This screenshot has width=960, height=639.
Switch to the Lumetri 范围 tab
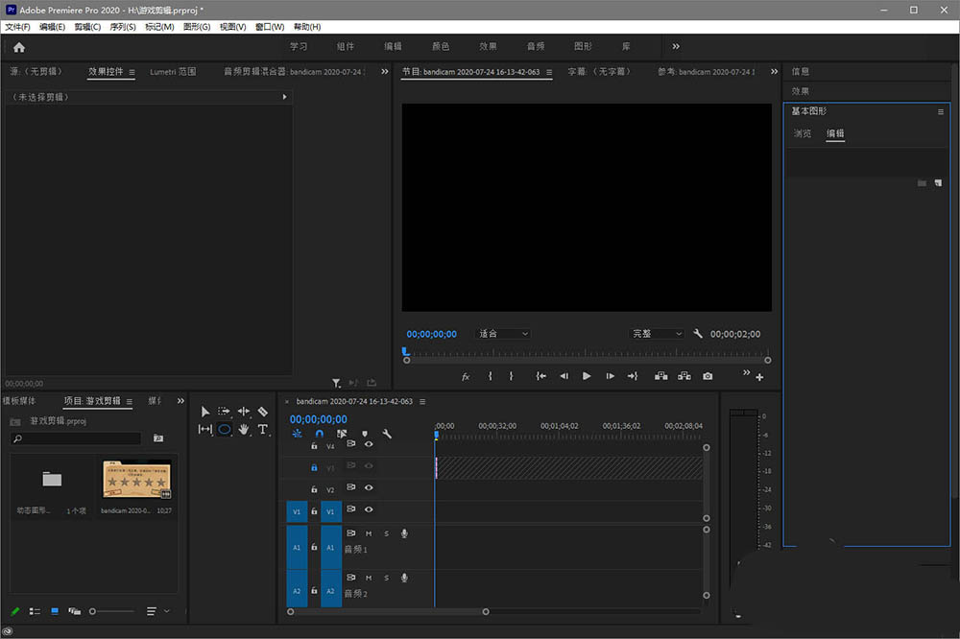173,72
